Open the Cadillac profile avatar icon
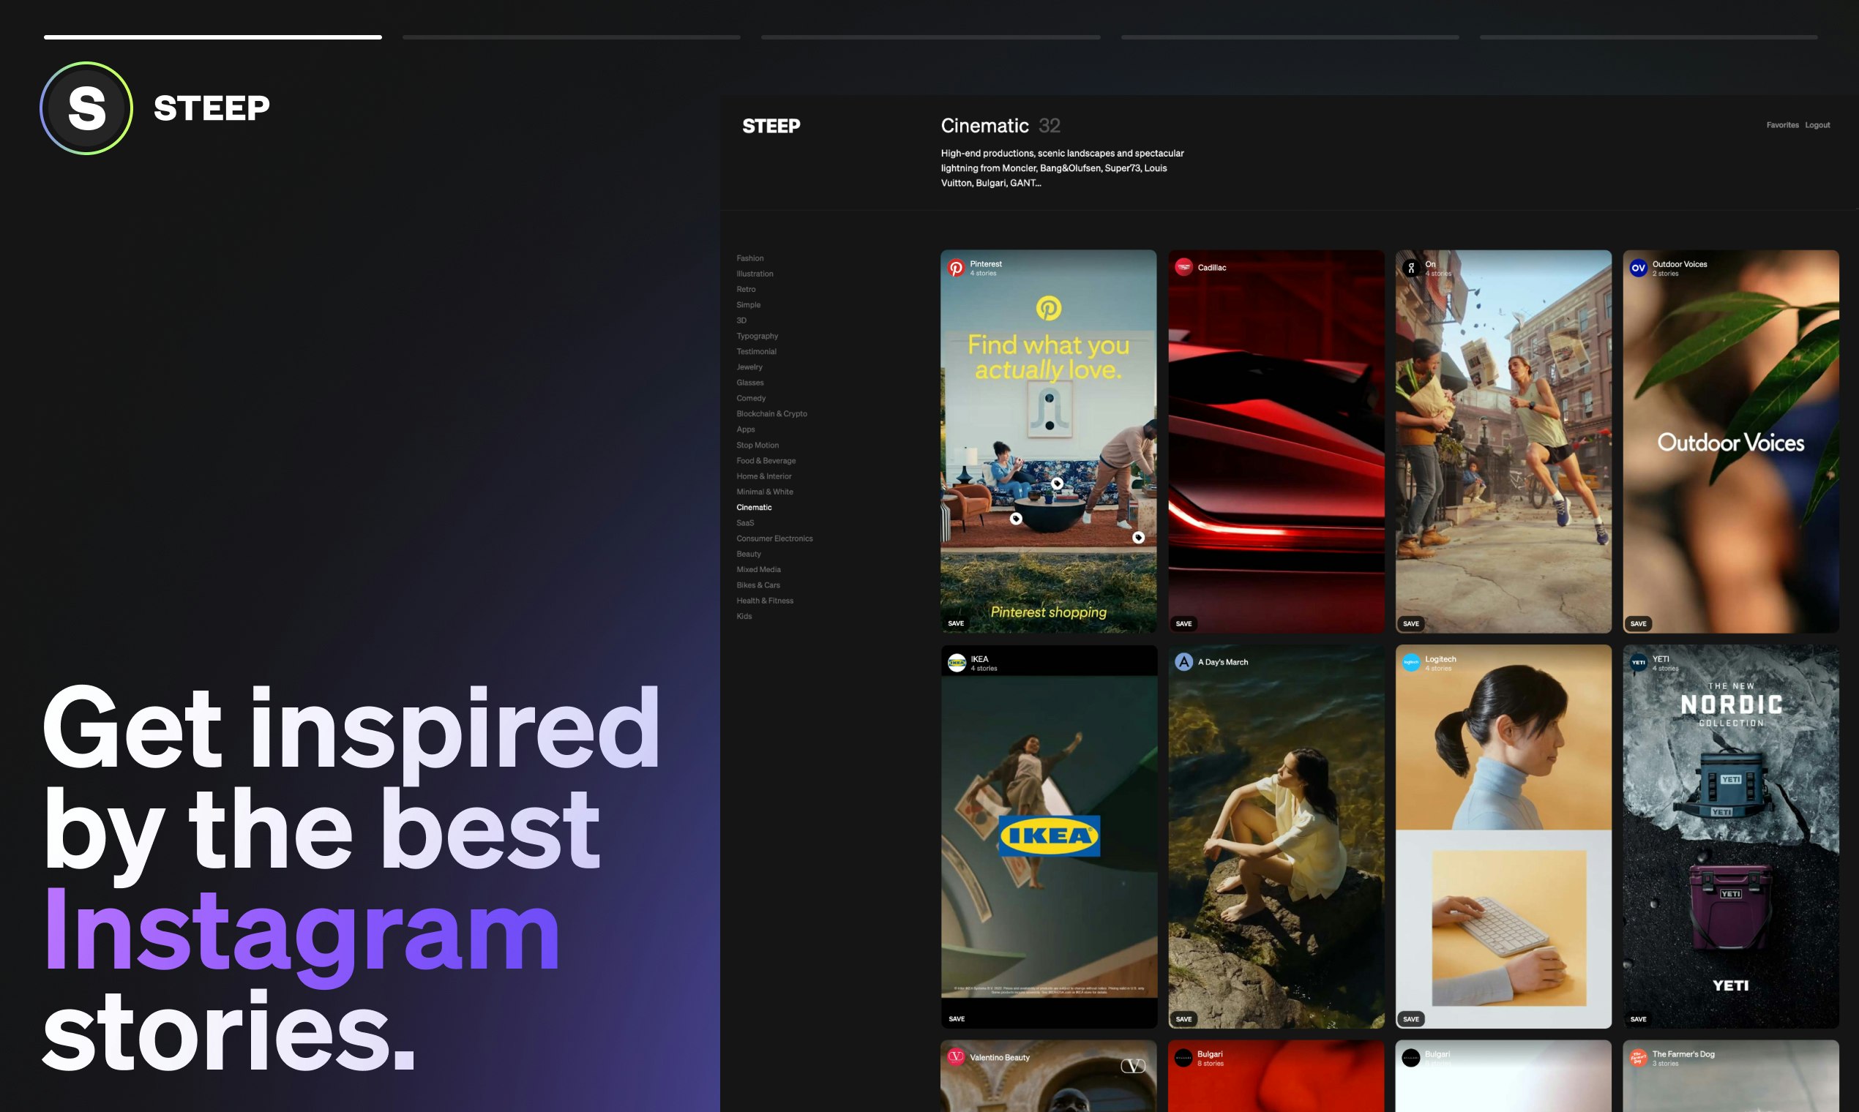Viewport: 1859px width, 1112px height. tap(1183, 267)
